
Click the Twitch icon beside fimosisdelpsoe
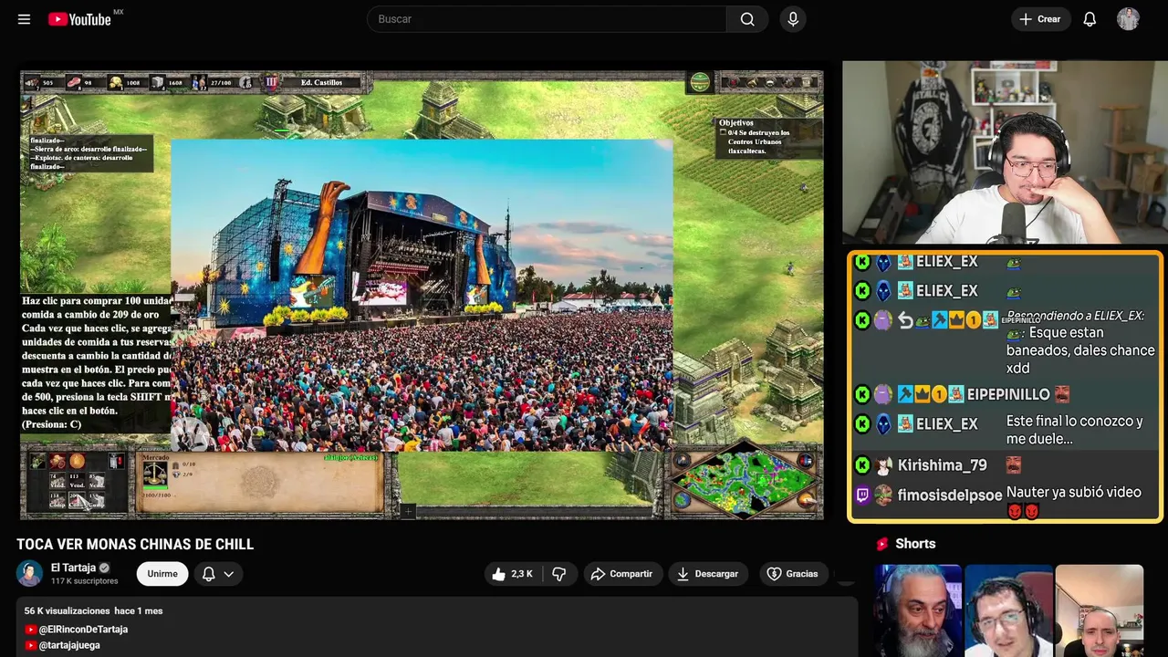click(862, 495)
